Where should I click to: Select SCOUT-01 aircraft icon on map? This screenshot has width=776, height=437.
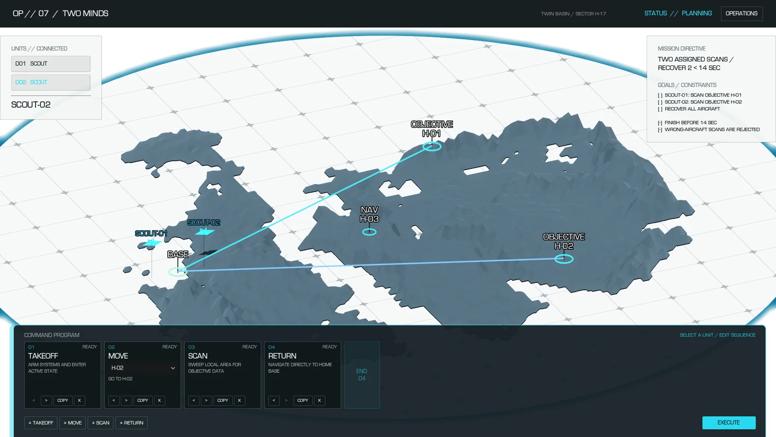pyautogui.click(x=152, y=243)
